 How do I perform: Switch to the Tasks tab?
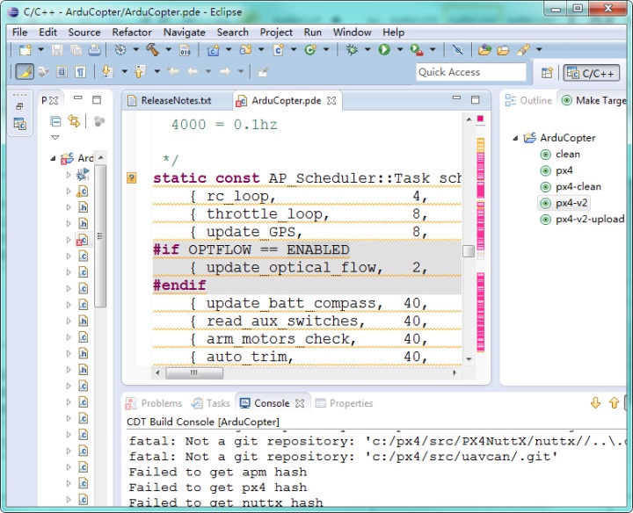pos(211,403)
